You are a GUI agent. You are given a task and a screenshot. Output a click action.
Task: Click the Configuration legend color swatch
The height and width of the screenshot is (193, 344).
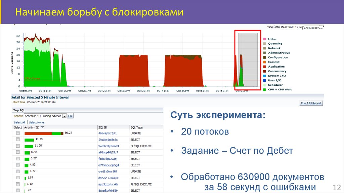(x=264, y=57)
